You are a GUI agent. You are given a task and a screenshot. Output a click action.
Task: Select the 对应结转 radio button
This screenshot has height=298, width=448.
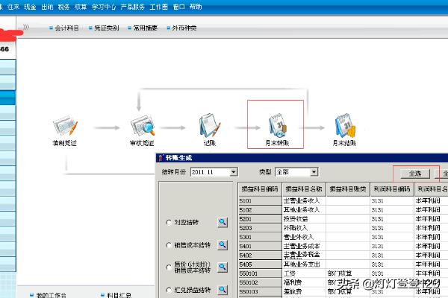pos(169,223)
